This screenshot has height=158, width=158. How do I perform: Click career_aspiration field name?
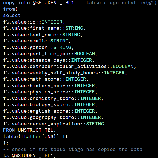coord(55,124)
